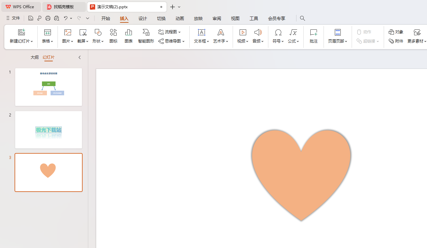Click the active 插入 (Insert) tab
This screenshot has width=427, height=248.
point(124,18)
